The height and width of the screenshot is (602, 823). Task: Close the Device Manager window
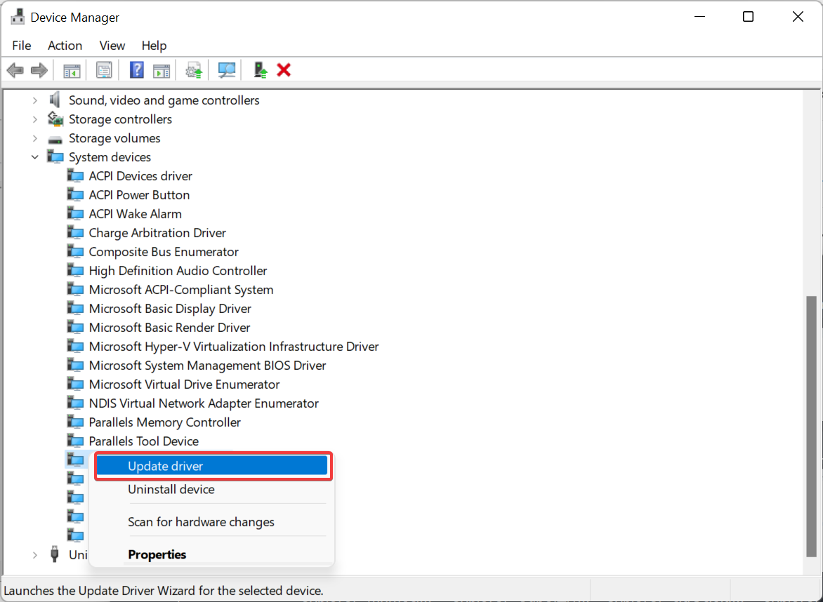798,17
